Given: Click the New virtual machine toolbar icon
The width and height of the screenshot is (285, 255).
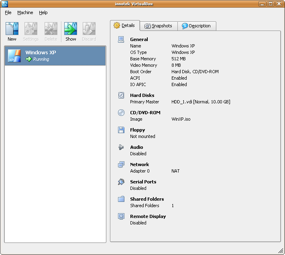Looking at the screenshot, I should point(12,29).
